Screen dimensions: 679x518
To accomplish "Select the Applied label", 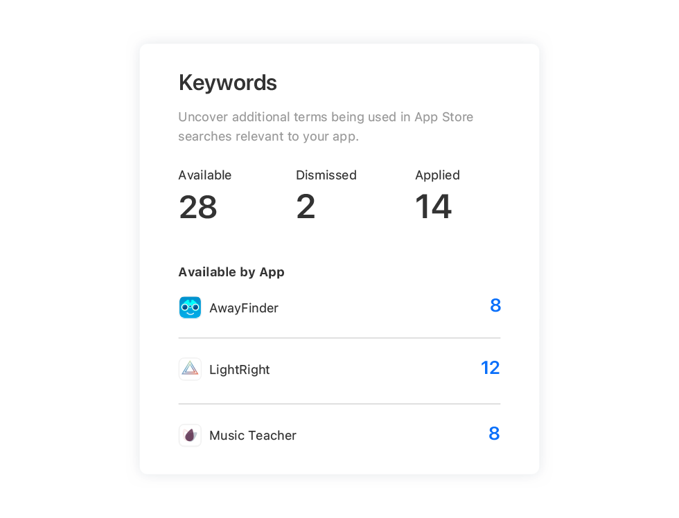I will tap(437, 175).
